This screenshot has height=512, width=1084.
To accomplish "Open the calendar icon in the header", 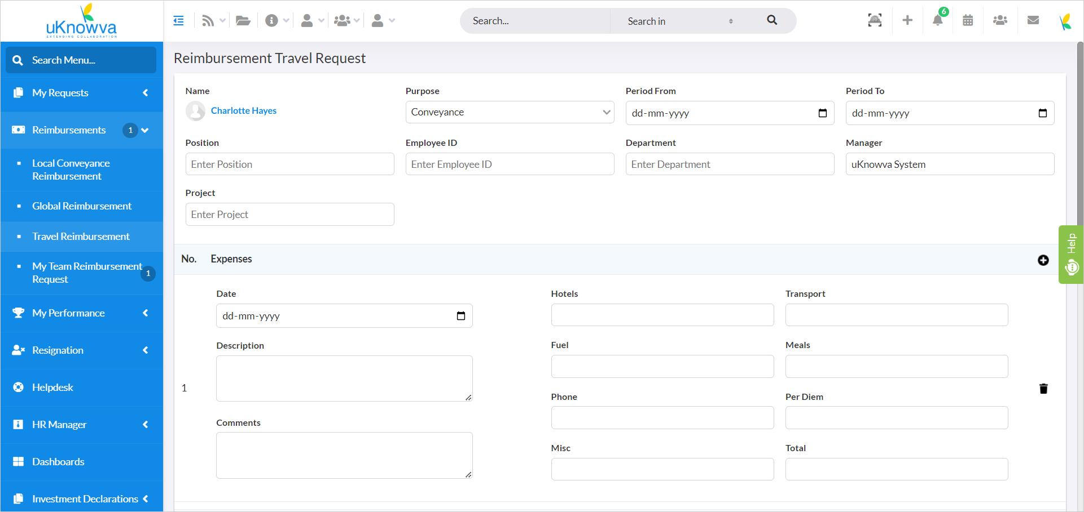I will [x=968, y=20].
